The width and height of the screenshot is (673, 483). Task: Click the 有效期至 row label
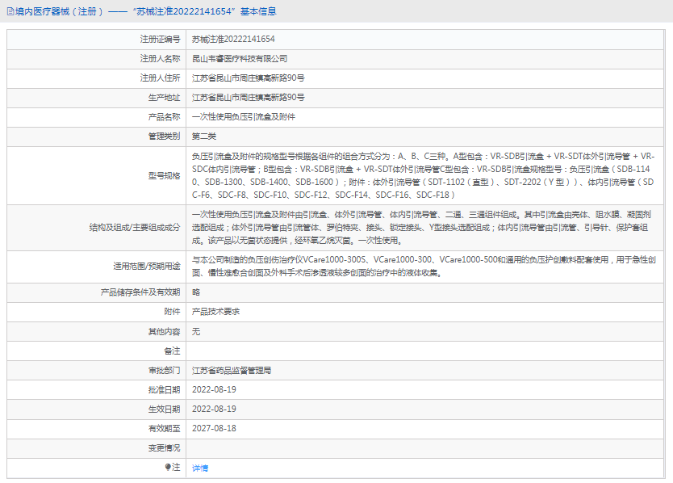click(164, 428)
